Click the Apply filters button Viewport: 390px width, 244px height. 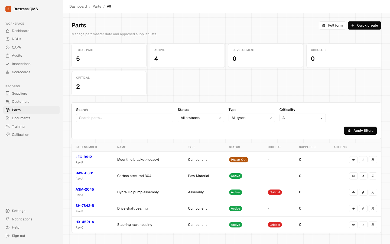pos(360,131)
